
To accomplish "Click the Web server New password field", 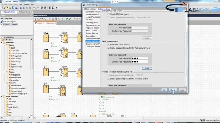I will tap(140, 58).
